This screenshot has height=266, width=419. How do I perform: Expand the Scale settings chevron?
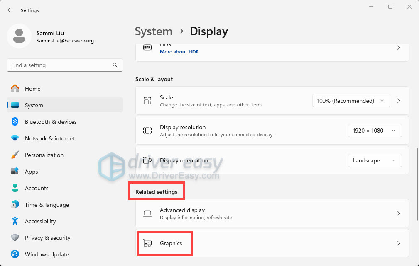(x=399, y=101)
